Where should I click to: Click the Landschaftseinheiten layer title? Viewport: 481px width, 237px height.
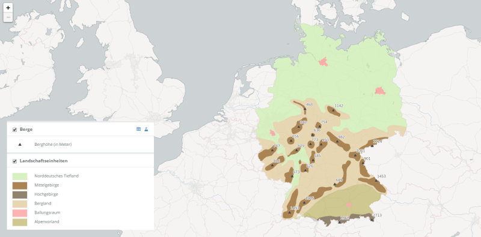[43, 161]
